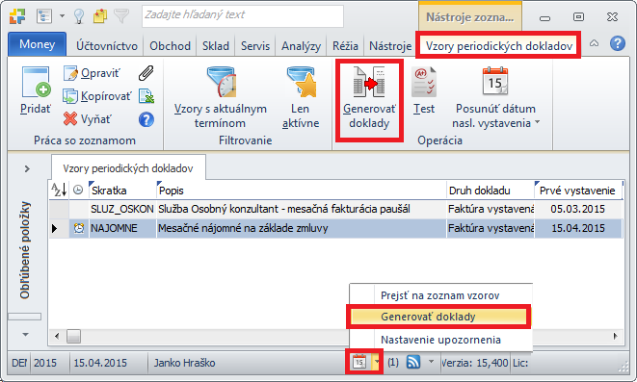The height and width of the screenshot is (382, 637).
Task: Sort by the Prvé vystavenie column header
Action: click(x=577, y=191)
